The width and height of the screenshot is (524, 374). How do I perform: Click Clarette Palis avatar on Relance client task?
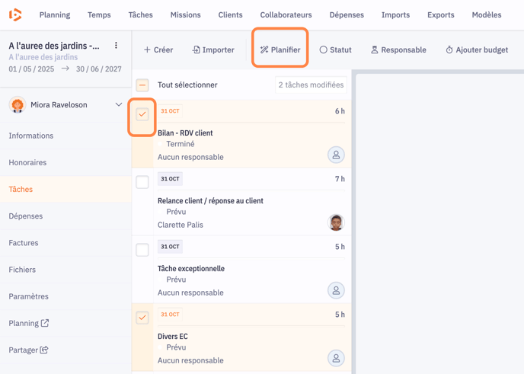[x=336, y=222]
